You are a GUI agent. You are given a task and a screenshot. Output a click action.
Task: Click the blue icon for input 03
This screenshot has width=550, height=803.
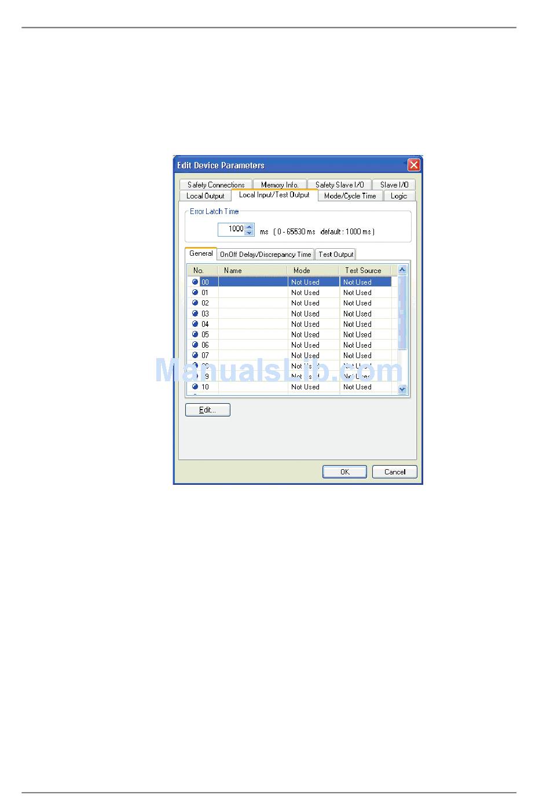click(x=195, y=314)
